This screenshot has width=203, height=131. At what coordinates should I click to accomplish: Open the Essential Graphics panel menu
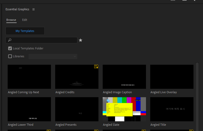[34, 10]
